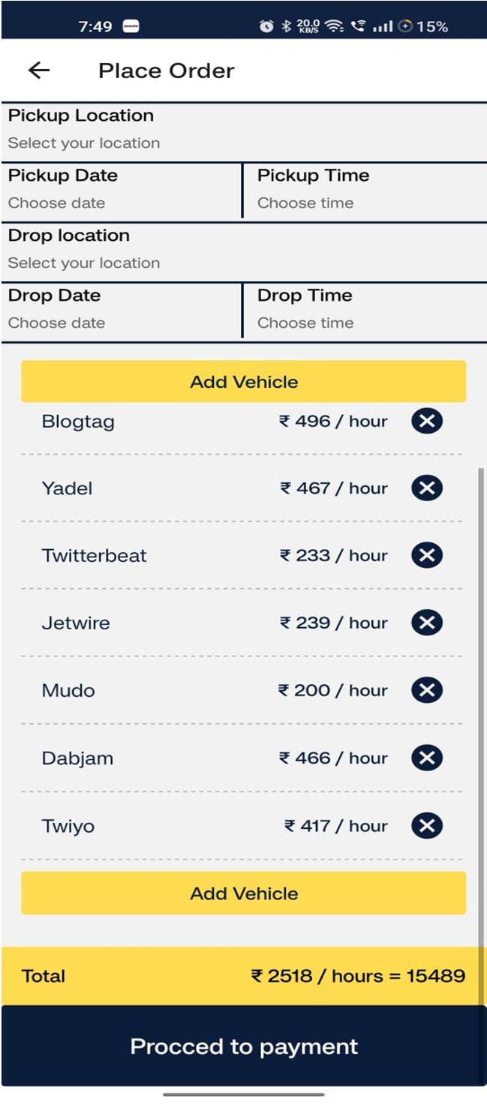The width and height of the screenshot is (487, 1105).
Task: Remove the Jetwire vehicle
Action: point(427,623)
